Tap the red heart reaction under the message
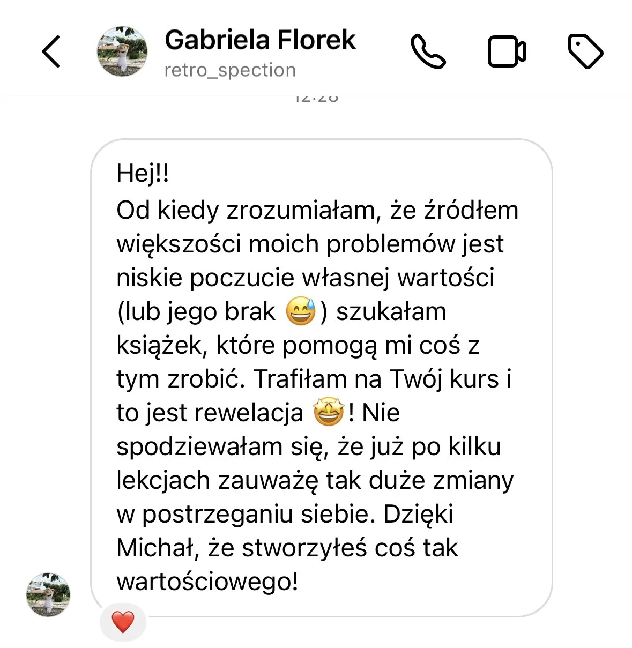The image size is (632, 648). click(123, 622)
